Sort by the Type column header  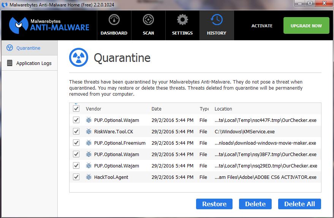click(204, 109)
